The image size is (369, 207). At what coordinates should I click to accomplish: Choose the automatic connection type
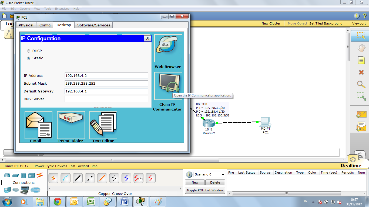(x=53, y=178)
